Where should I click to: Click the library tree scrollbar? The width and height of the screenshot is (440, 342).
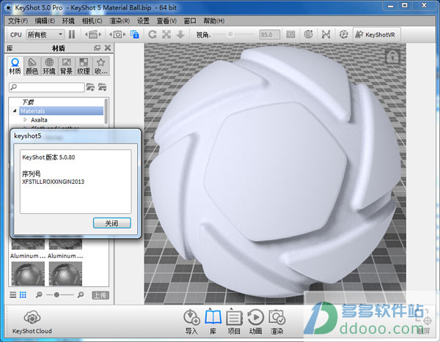coord(106,111)
